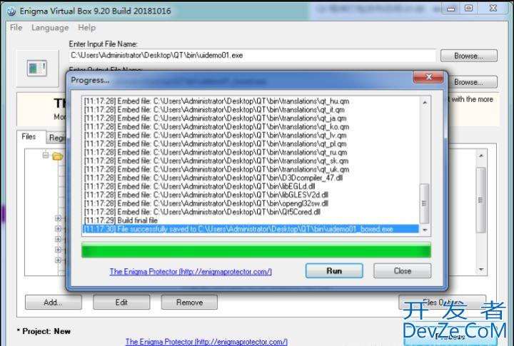The width and height of the screenshot is (514, 346).
Task: Select the qt_ru.qm embed log line
Action: coord(251,153)
